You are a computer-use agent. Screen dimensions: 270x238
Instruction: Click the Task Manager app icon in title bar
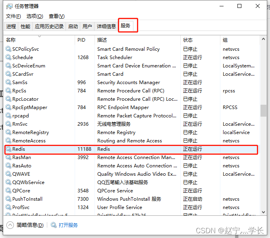coord(9,6)
